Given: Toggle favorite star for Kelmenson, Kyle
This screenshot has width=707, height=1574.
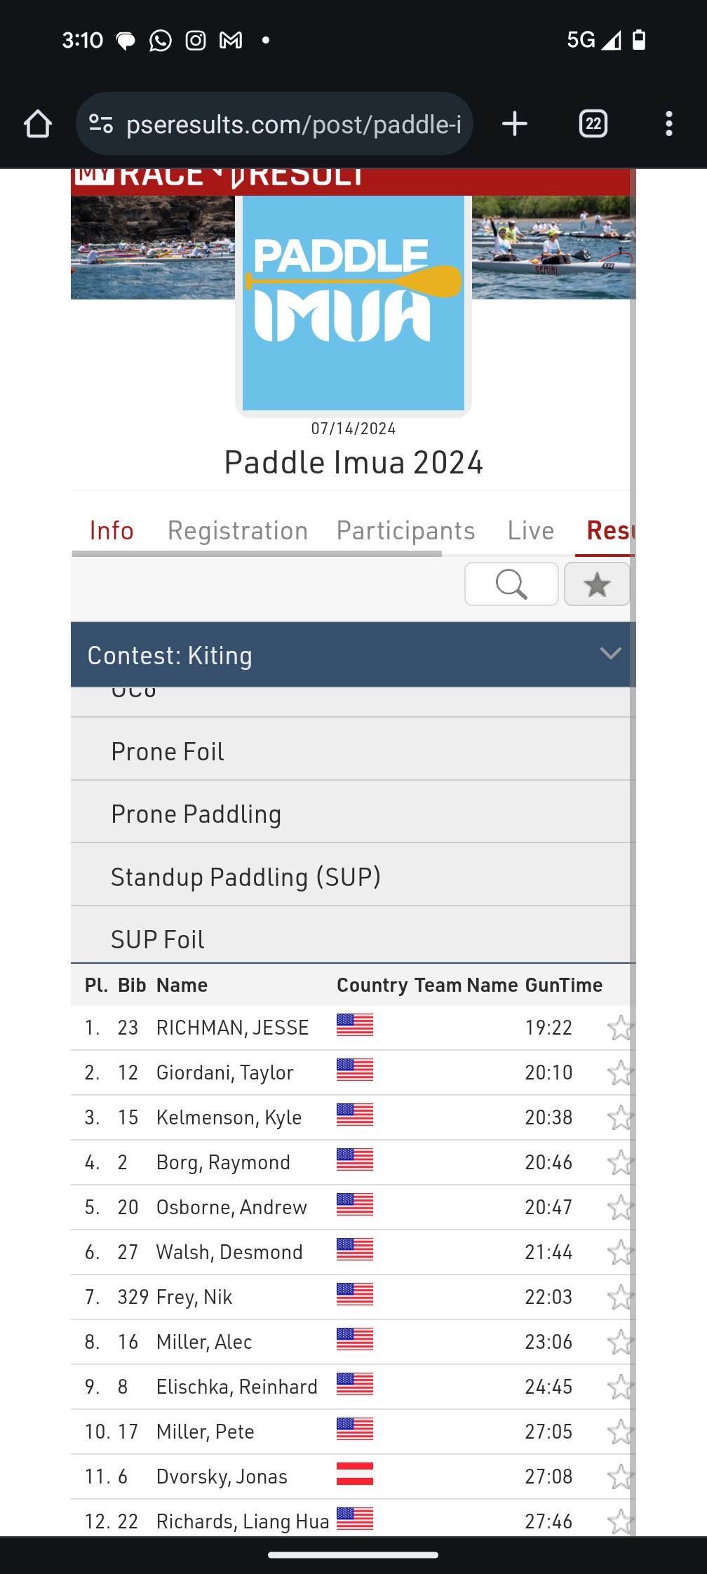Looking at the screenshot, I should (x=619, y=1118).
